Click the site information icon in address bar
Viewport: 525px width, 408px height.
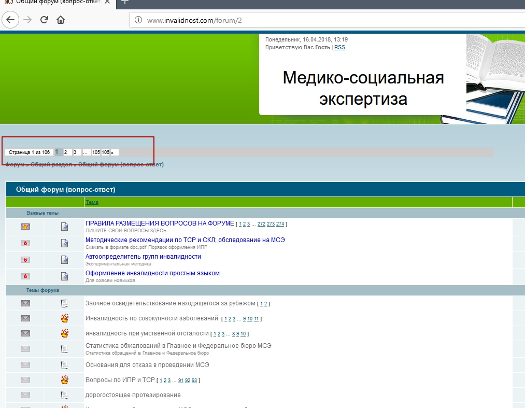click(138, 20)
